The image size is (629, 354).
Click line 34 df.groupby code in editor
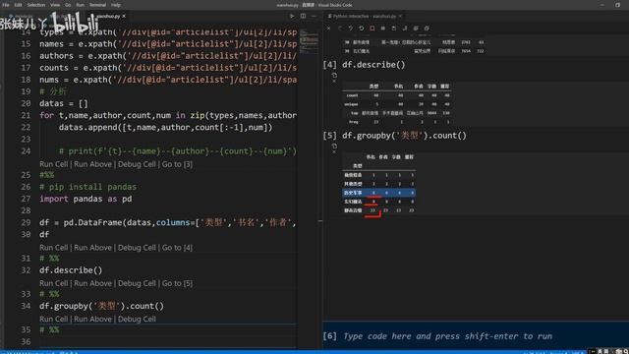coord(101,306)
